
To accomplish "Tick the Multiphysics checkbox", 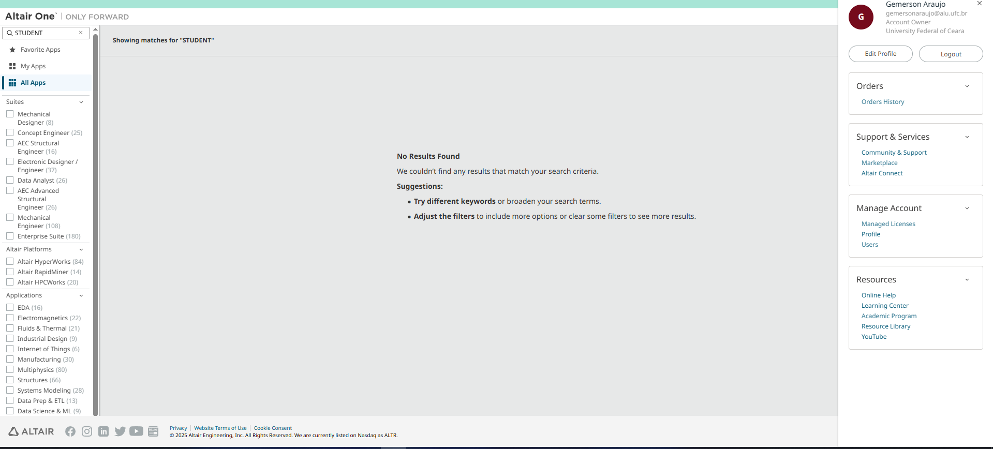I will (10, 369).
